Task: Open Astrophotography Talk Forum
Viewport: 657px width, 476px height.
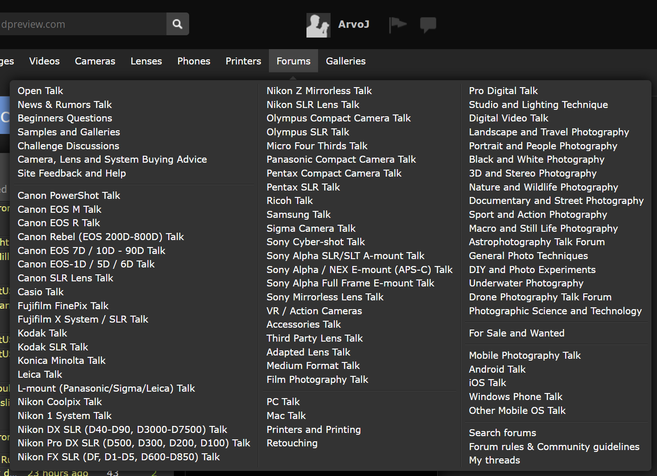Action: [537, 242]
